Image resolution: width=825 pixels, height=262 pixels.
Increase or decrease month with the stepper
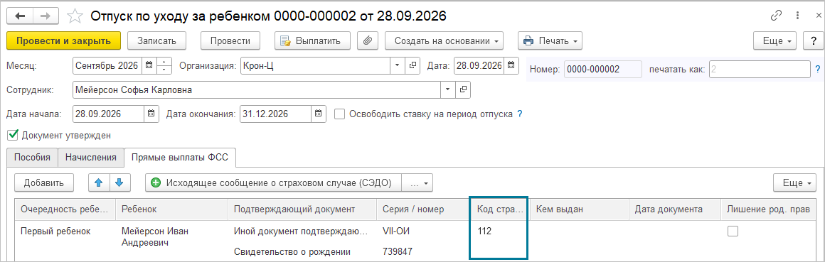[165, 65]
